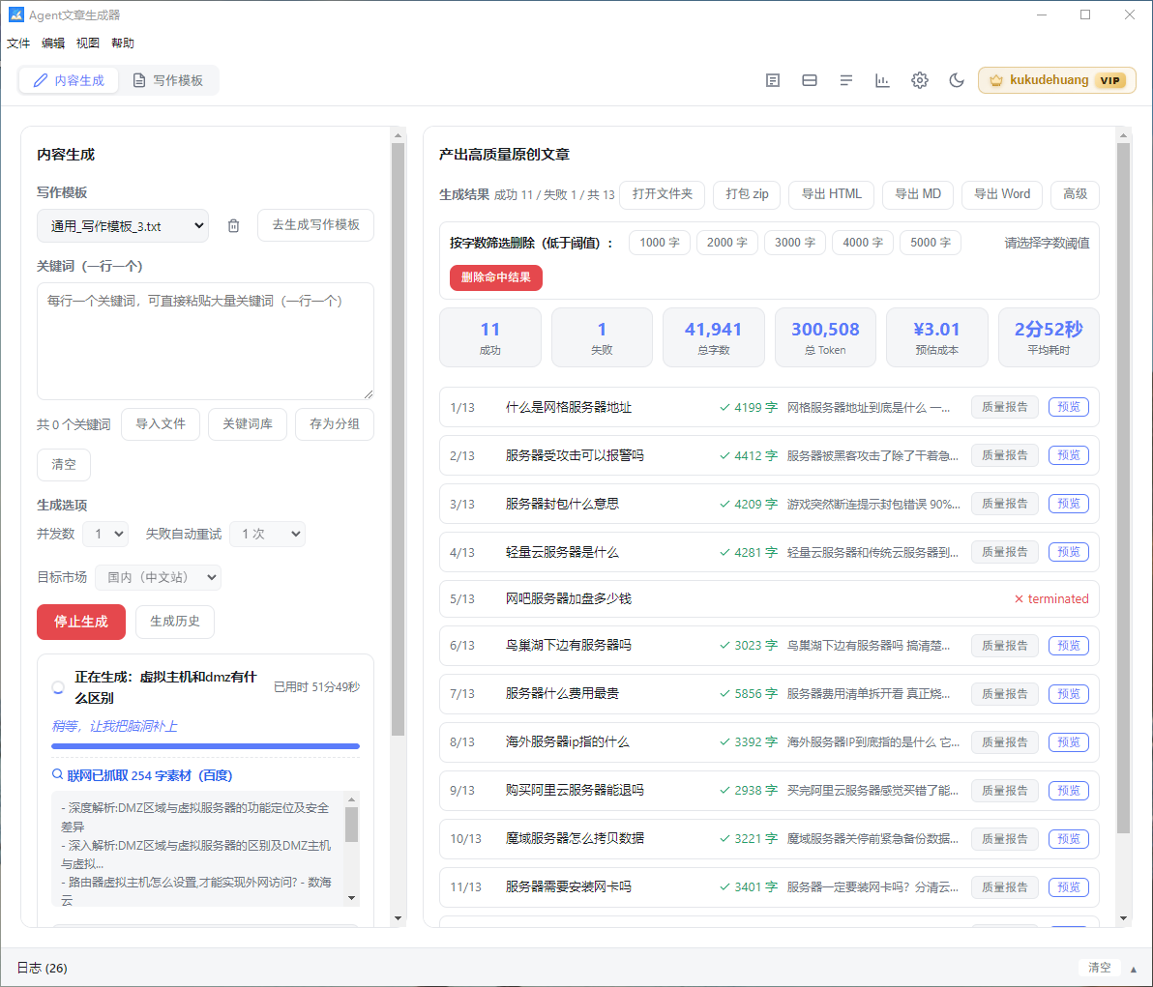The width and height of the screenshot is (1153, 987).
Task: Toggle dark mode moon icon
Action: click(x=956, y=80)
